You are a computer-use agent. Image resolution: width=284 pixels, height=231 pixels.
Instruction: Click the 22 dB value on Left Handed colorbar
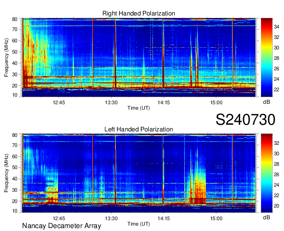coord(276,195)
